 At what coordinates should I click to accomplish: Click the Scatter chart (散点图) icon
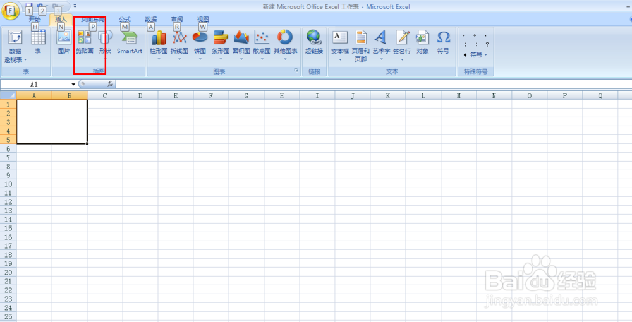(262, 37)
